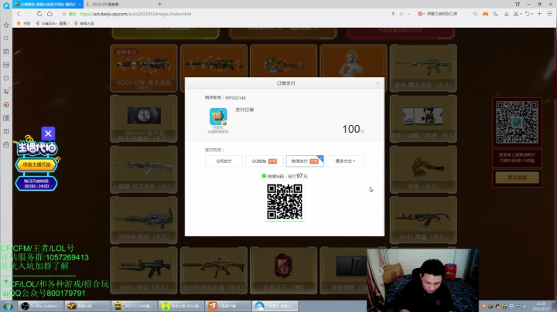This screenshot has height=312, width=557.
Task: Open the Windows Start button
Action: [x=8, y=306]
